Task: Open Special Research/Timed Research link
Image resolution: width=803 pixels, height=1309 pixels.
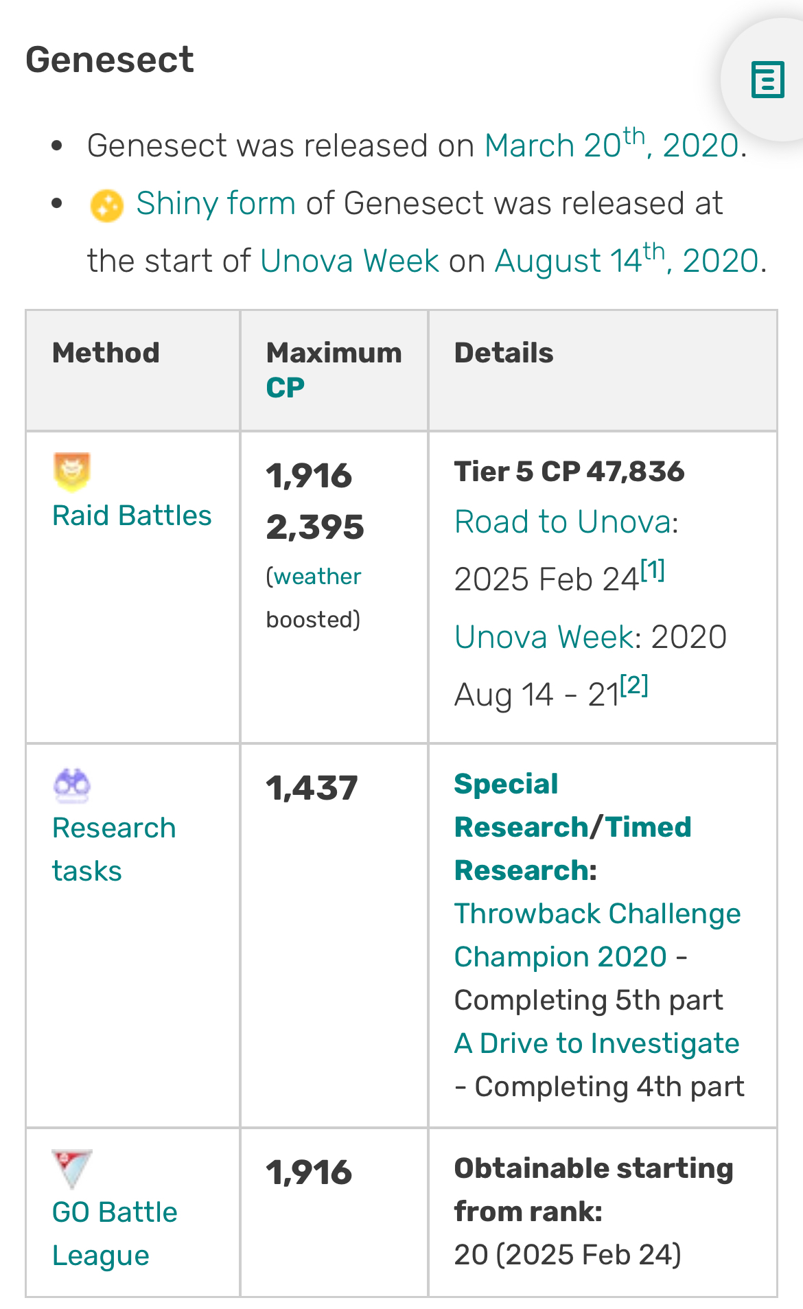Action: (572, 827)
